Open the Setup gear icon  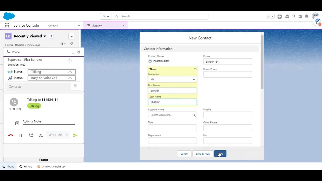(x=300, y=17)
